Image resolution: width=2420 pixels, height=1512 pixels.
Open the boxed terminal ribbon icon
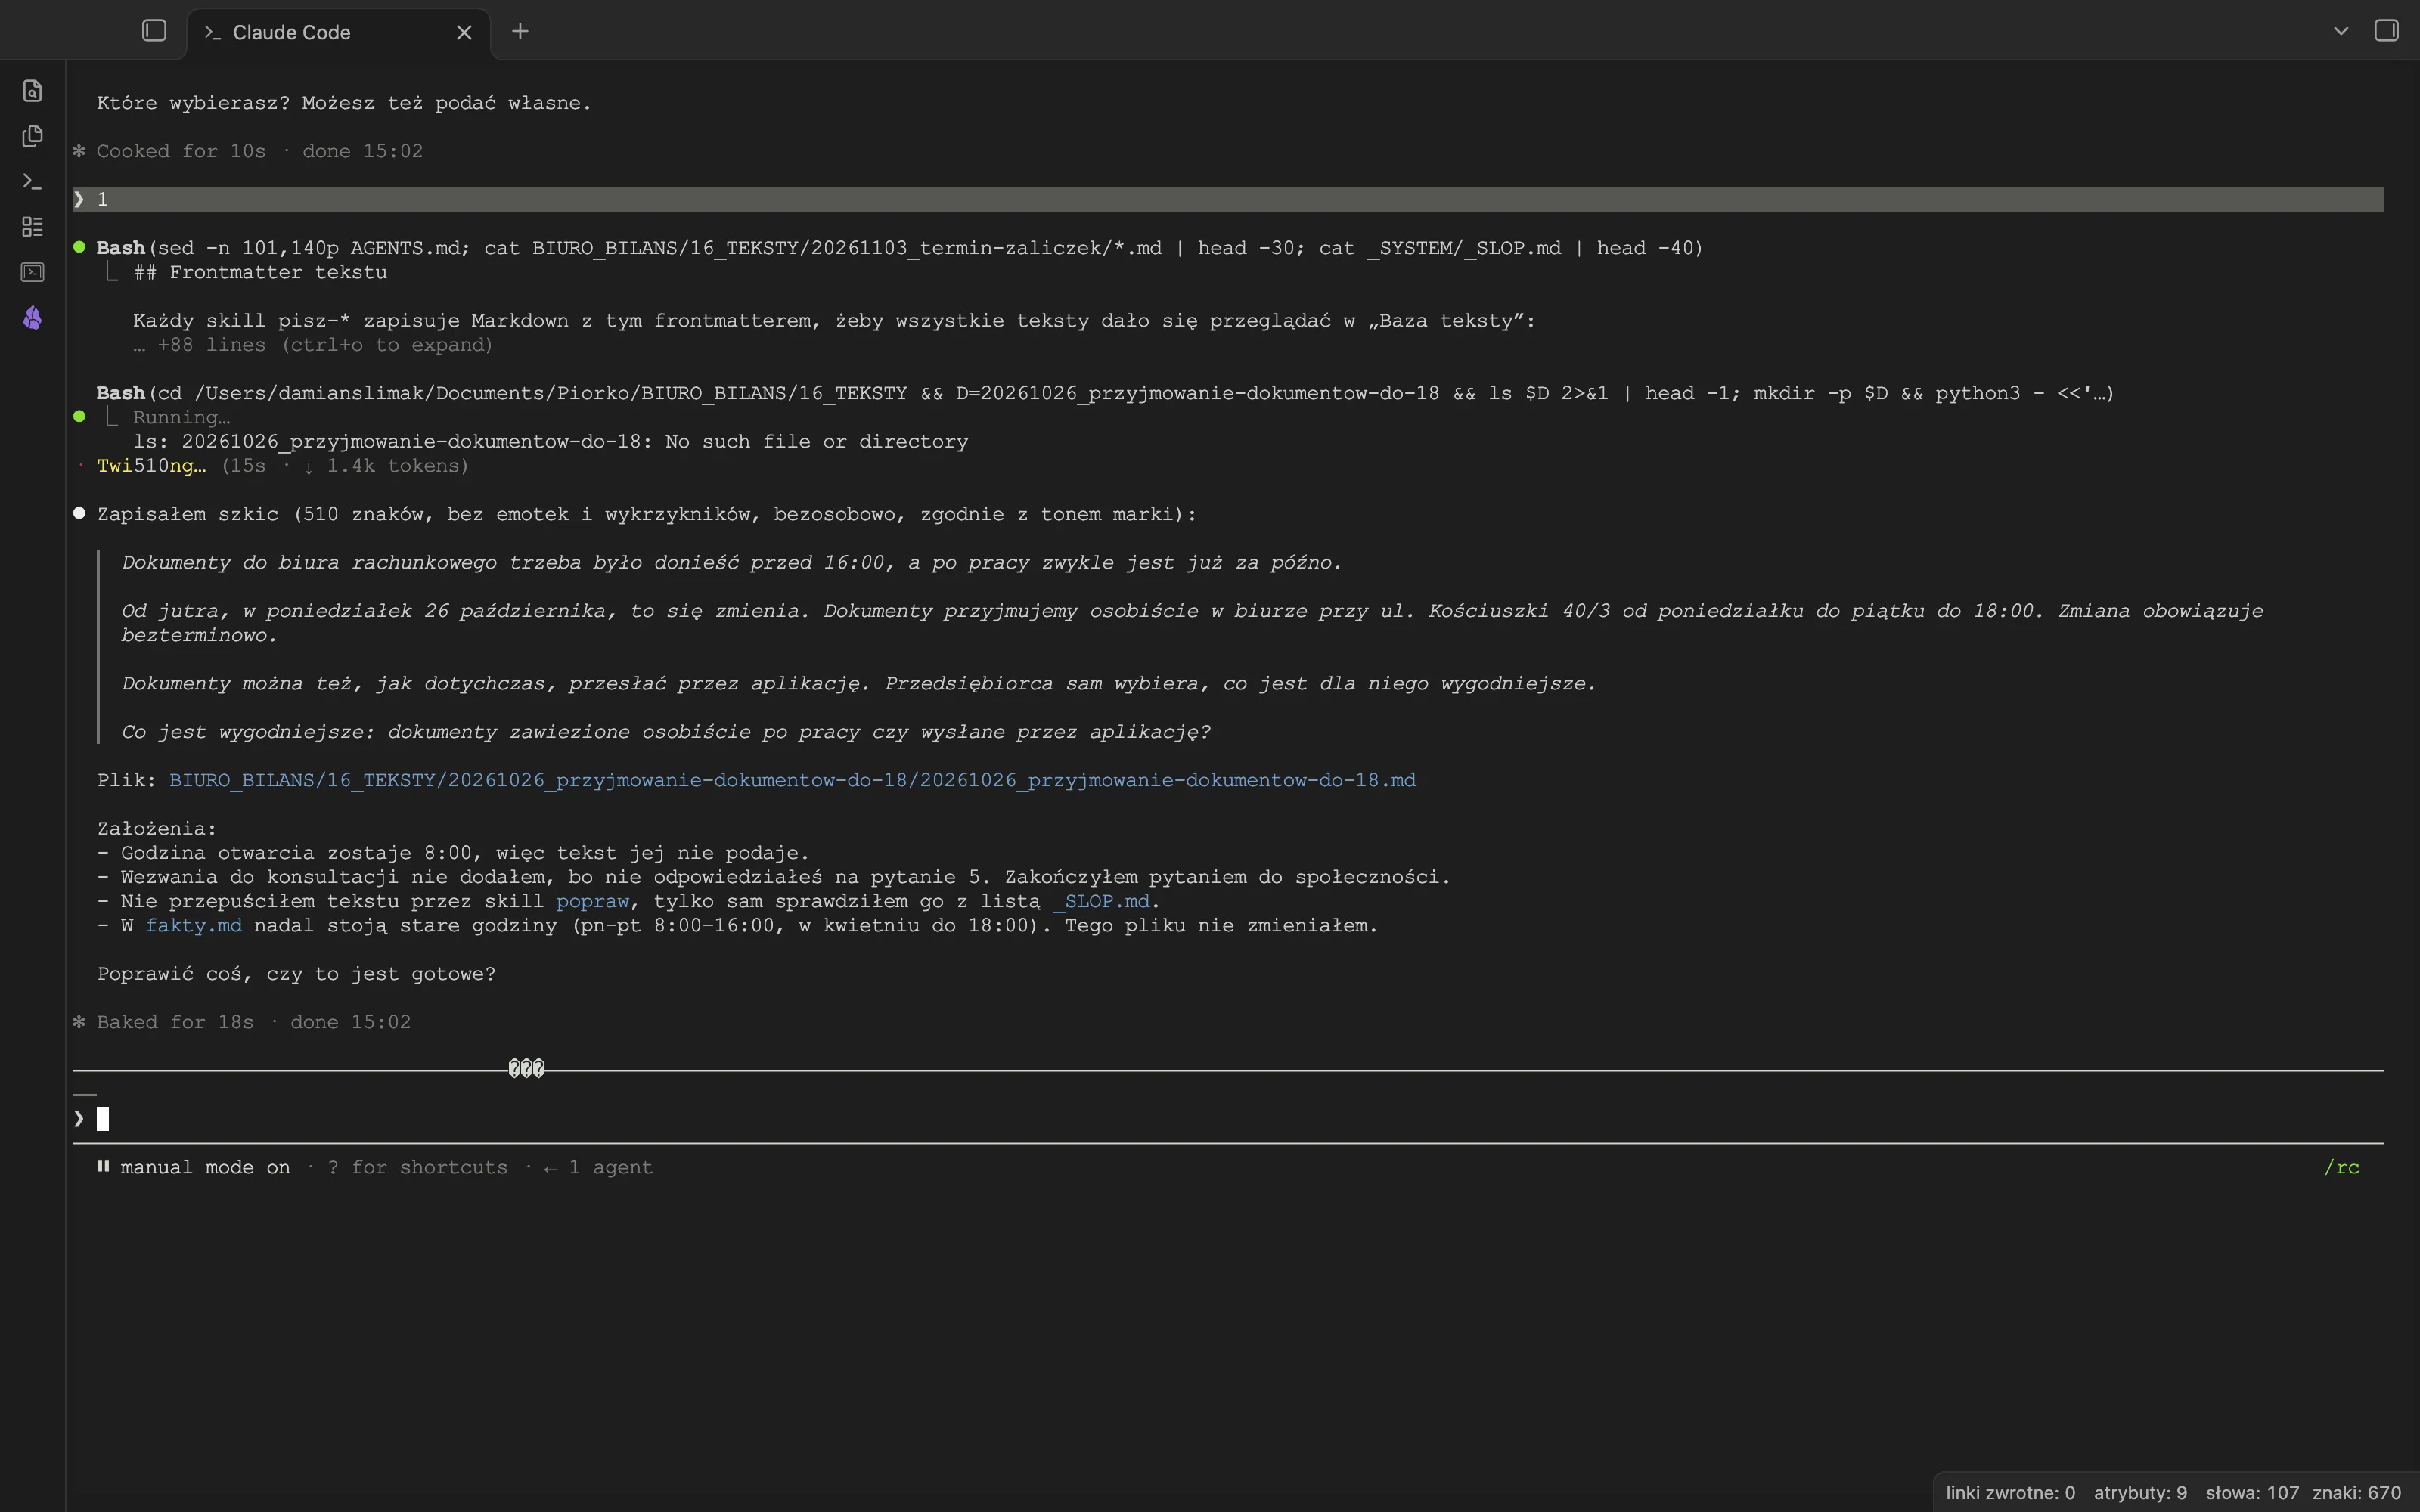(x=32, y=272)
